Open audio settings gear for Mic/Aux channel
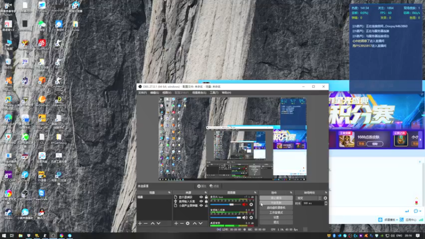Image resolution: width=425 pixels, height=239 pixels. (251, 204)
